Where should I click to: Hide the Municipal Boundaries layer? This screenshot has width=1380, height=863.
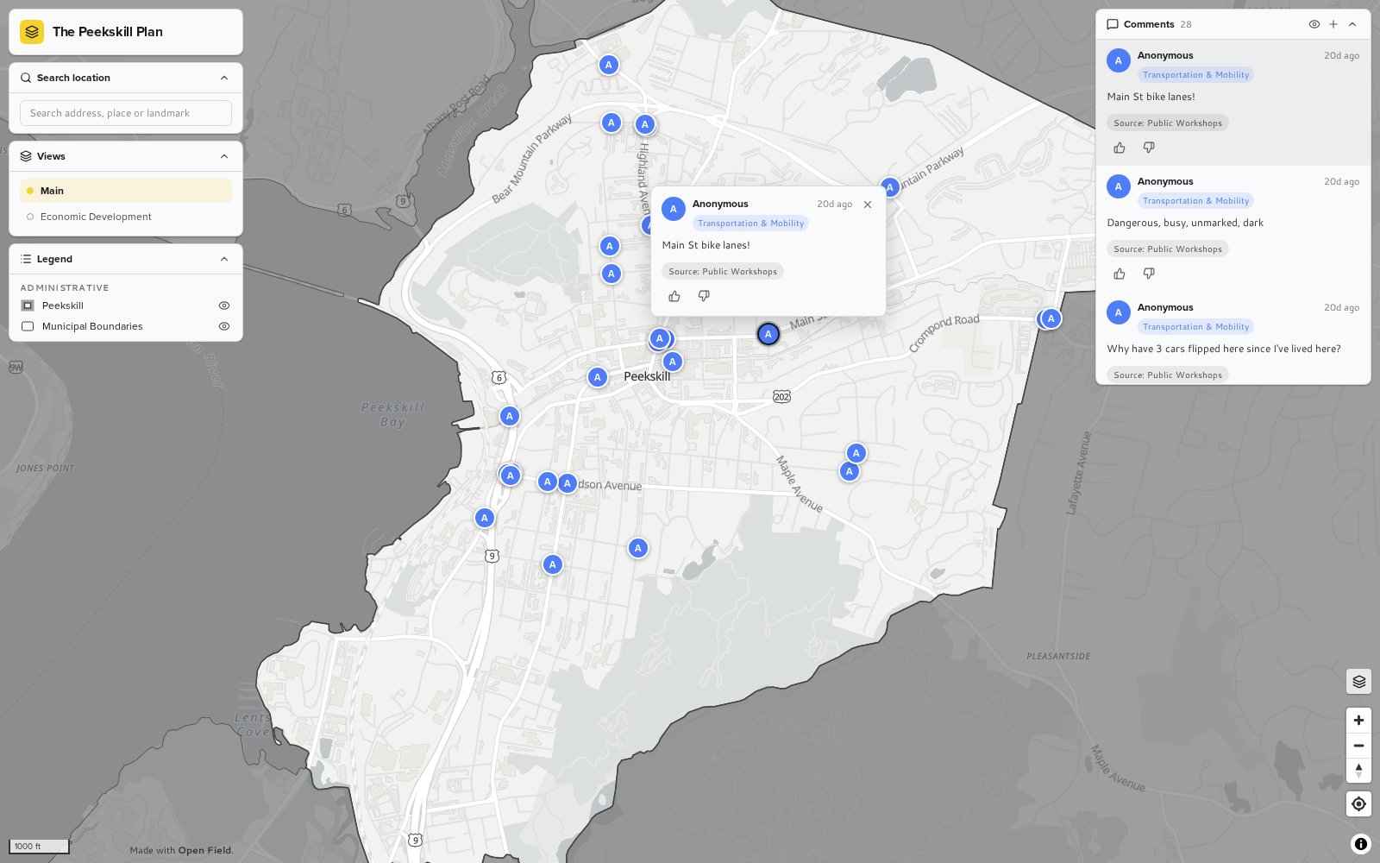coord(224,326)
